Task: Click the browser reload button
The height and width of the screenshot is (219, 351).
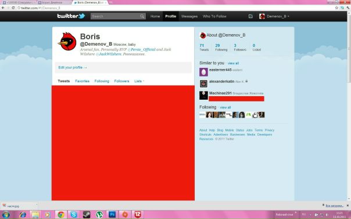Action: tap(13, 8)
